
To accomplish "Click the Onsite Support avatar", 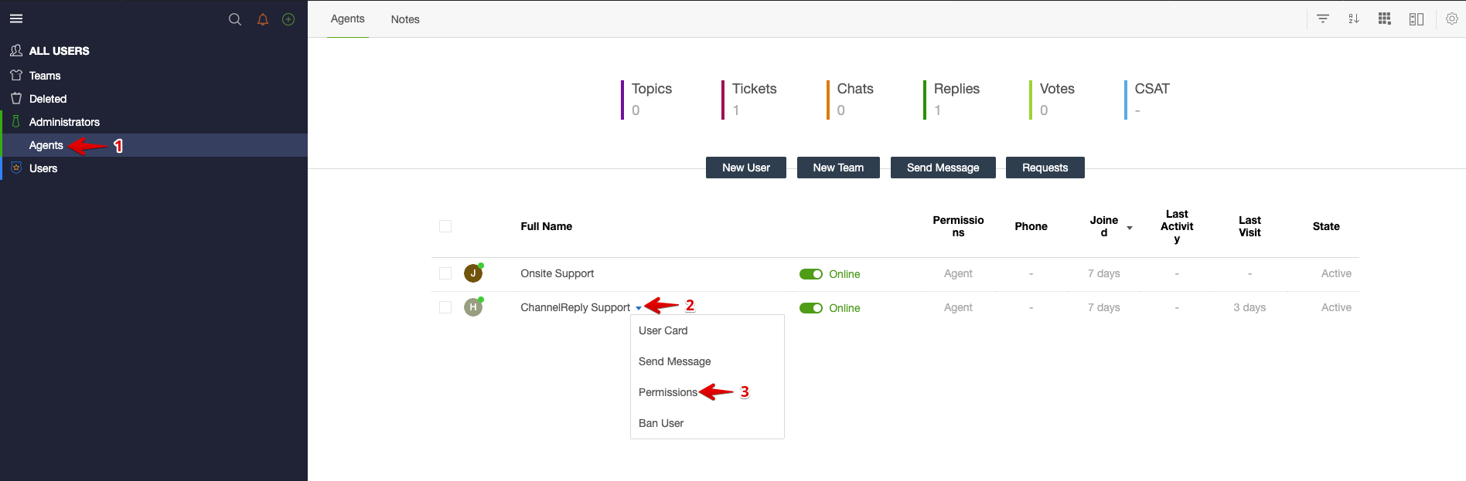I will tap(473, 273).
